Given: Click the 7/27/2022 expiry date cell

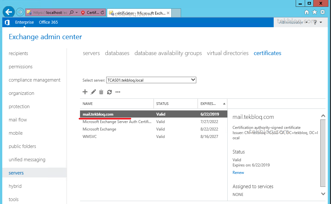Looking at the screenshot, I should pos(210,122).
